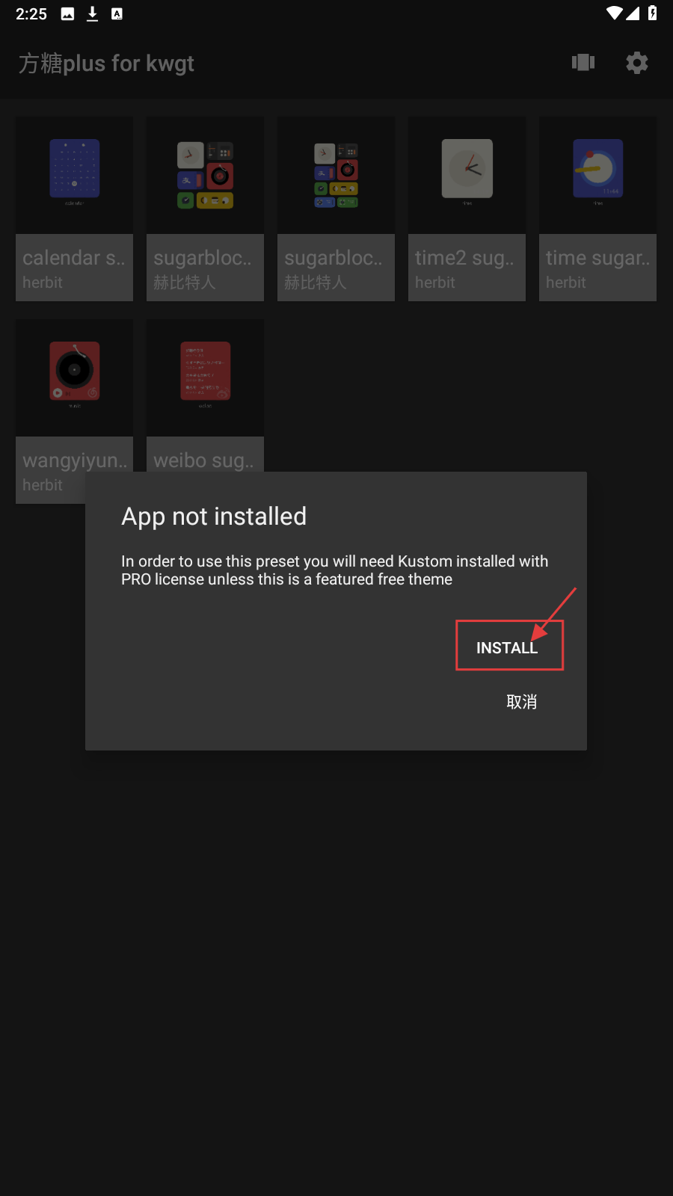
Task: Tap the 取消 cancel button
Action: point(521,702)
